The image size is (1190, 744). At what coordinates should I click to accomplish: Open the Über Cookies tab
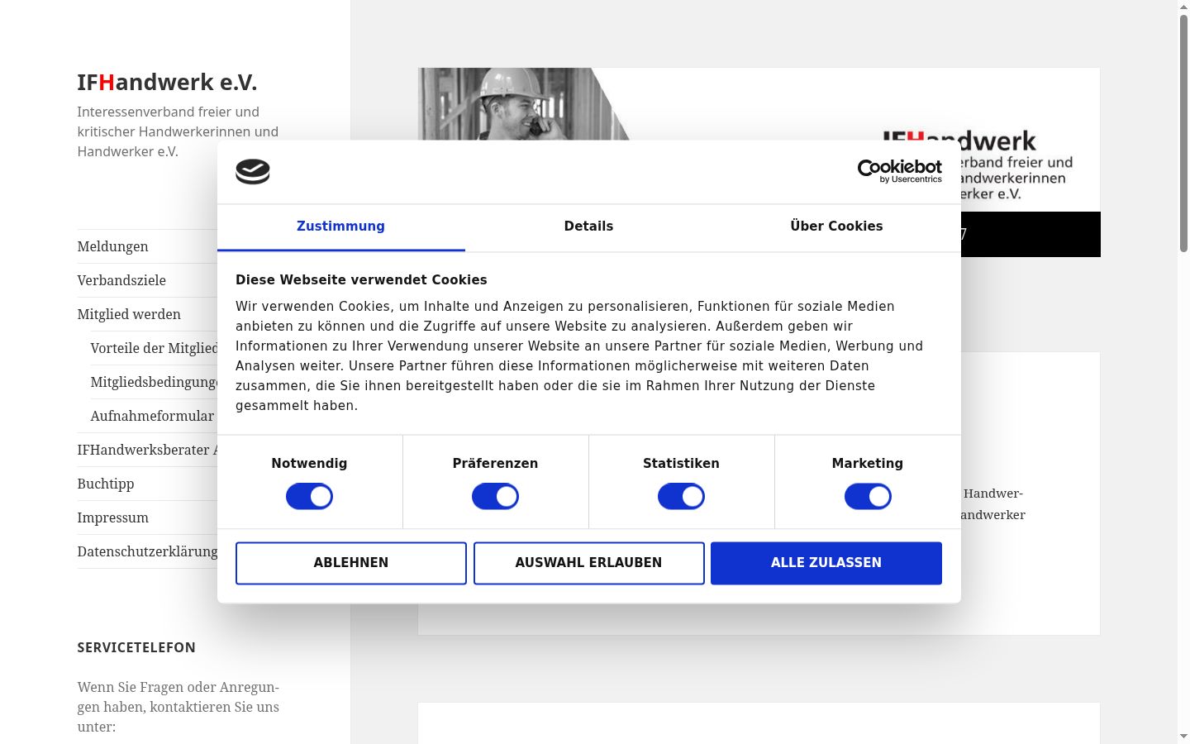point(836,227)
